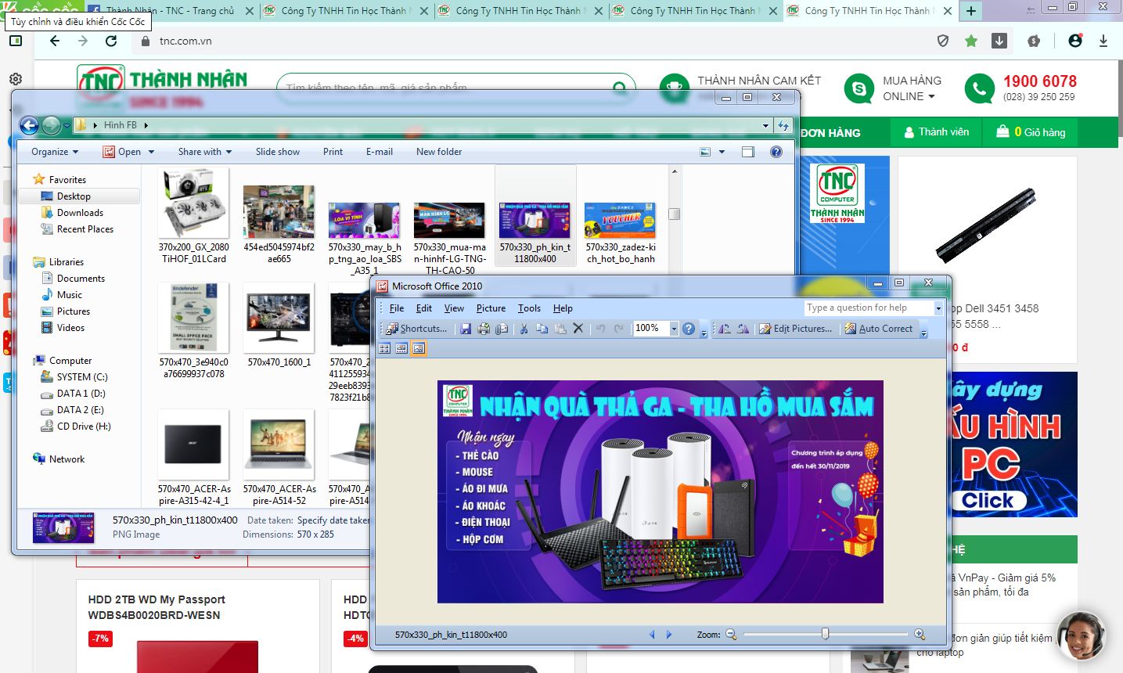Click the Shortcuts... button in Picture Manager
The height and width of the screenshot is (673, 1123).
click(417, 329)
